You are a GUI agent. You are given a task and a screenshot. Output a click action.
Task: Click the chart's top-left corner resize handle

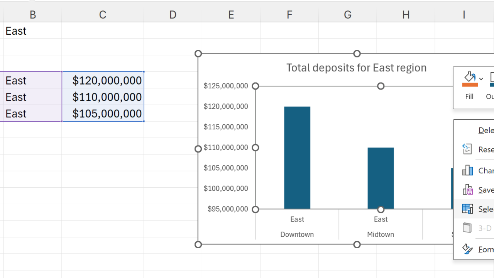click(x=198, y=54)
